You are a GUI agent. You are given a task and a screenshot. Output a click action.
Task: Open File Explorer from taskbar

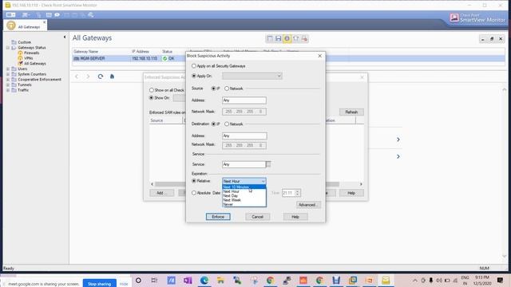[x=220, y=280]
